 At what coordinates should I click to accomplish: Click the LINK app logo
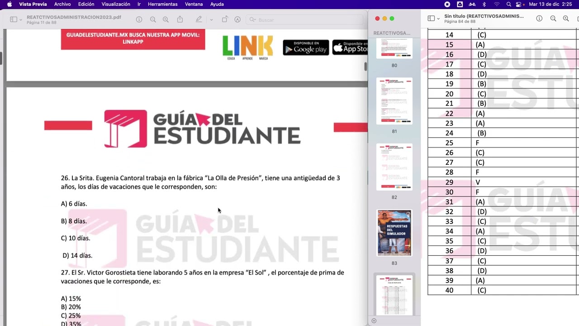pyautogui.click(x=248, y=47)
